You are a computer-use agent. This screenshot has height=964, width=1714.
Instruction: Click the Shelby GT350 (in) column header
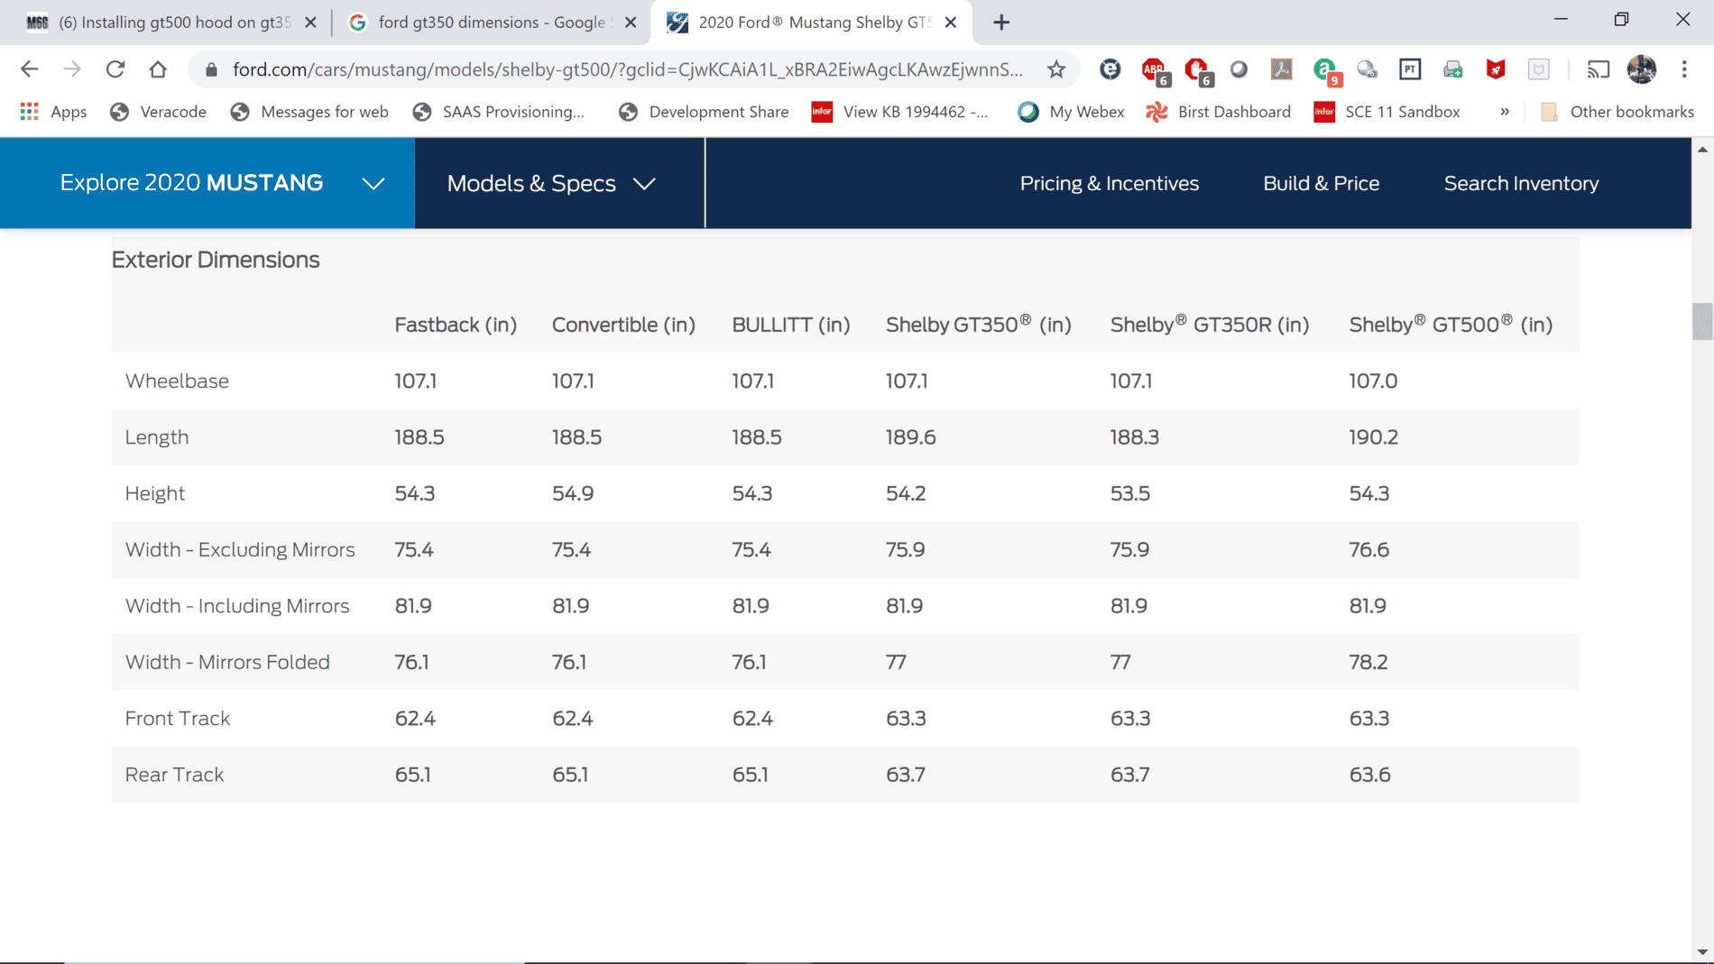pyautogui.click(x=978, y=325)
